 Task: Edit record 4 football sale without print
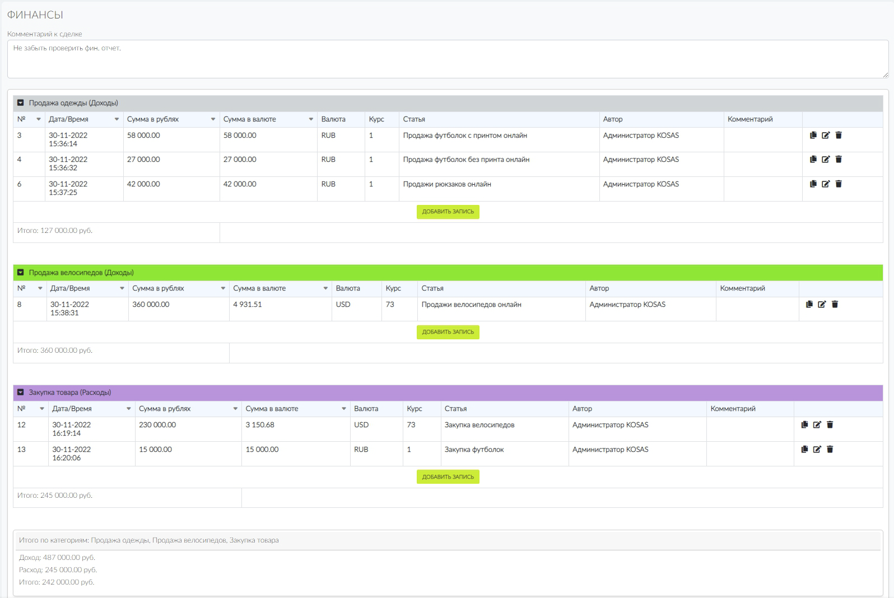coord(826,160)
